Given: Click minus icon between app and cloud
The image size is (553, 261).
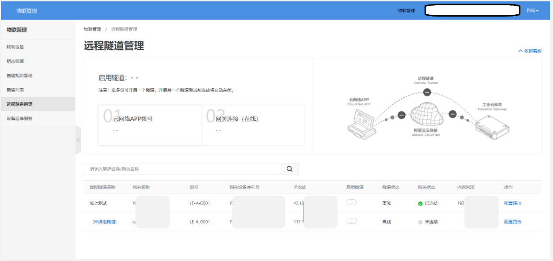Looking at the screenshot, I should point(402,115).
